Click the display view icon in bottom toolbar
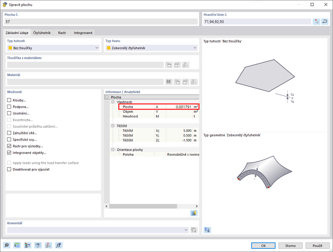Image resolution: width=333 pixels, height=252 pixels. [38, 245]
